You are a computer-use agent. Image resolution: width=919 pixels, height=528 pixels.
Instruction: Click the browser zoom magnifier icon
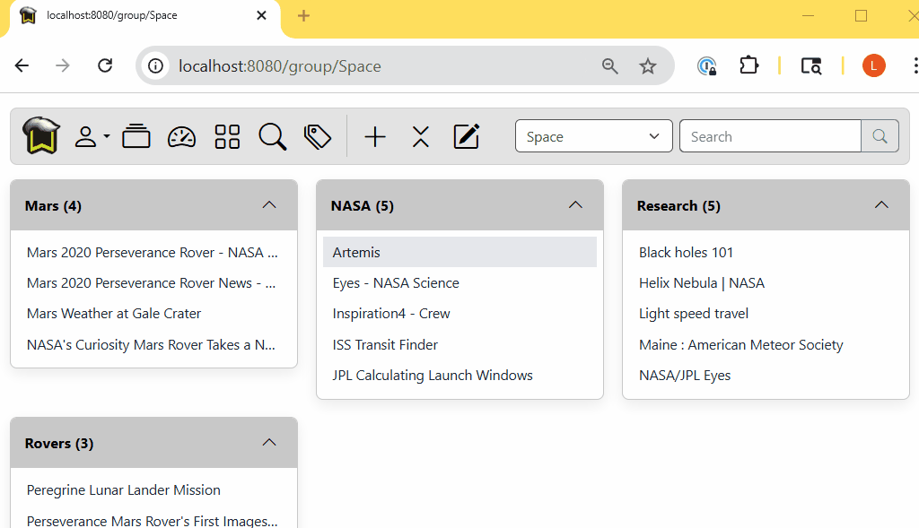pos(610,66)
